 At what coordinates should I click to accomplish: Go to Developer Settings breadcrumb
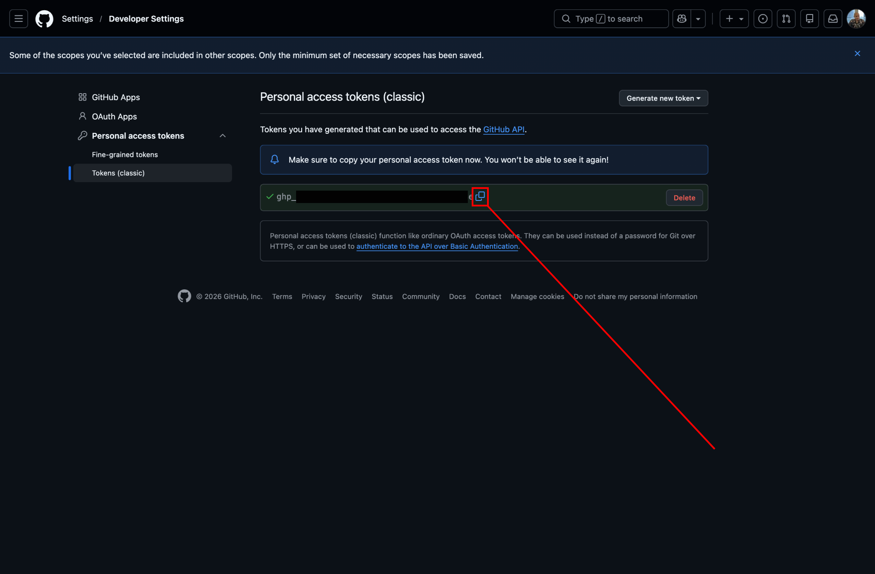tap(146, 19)
